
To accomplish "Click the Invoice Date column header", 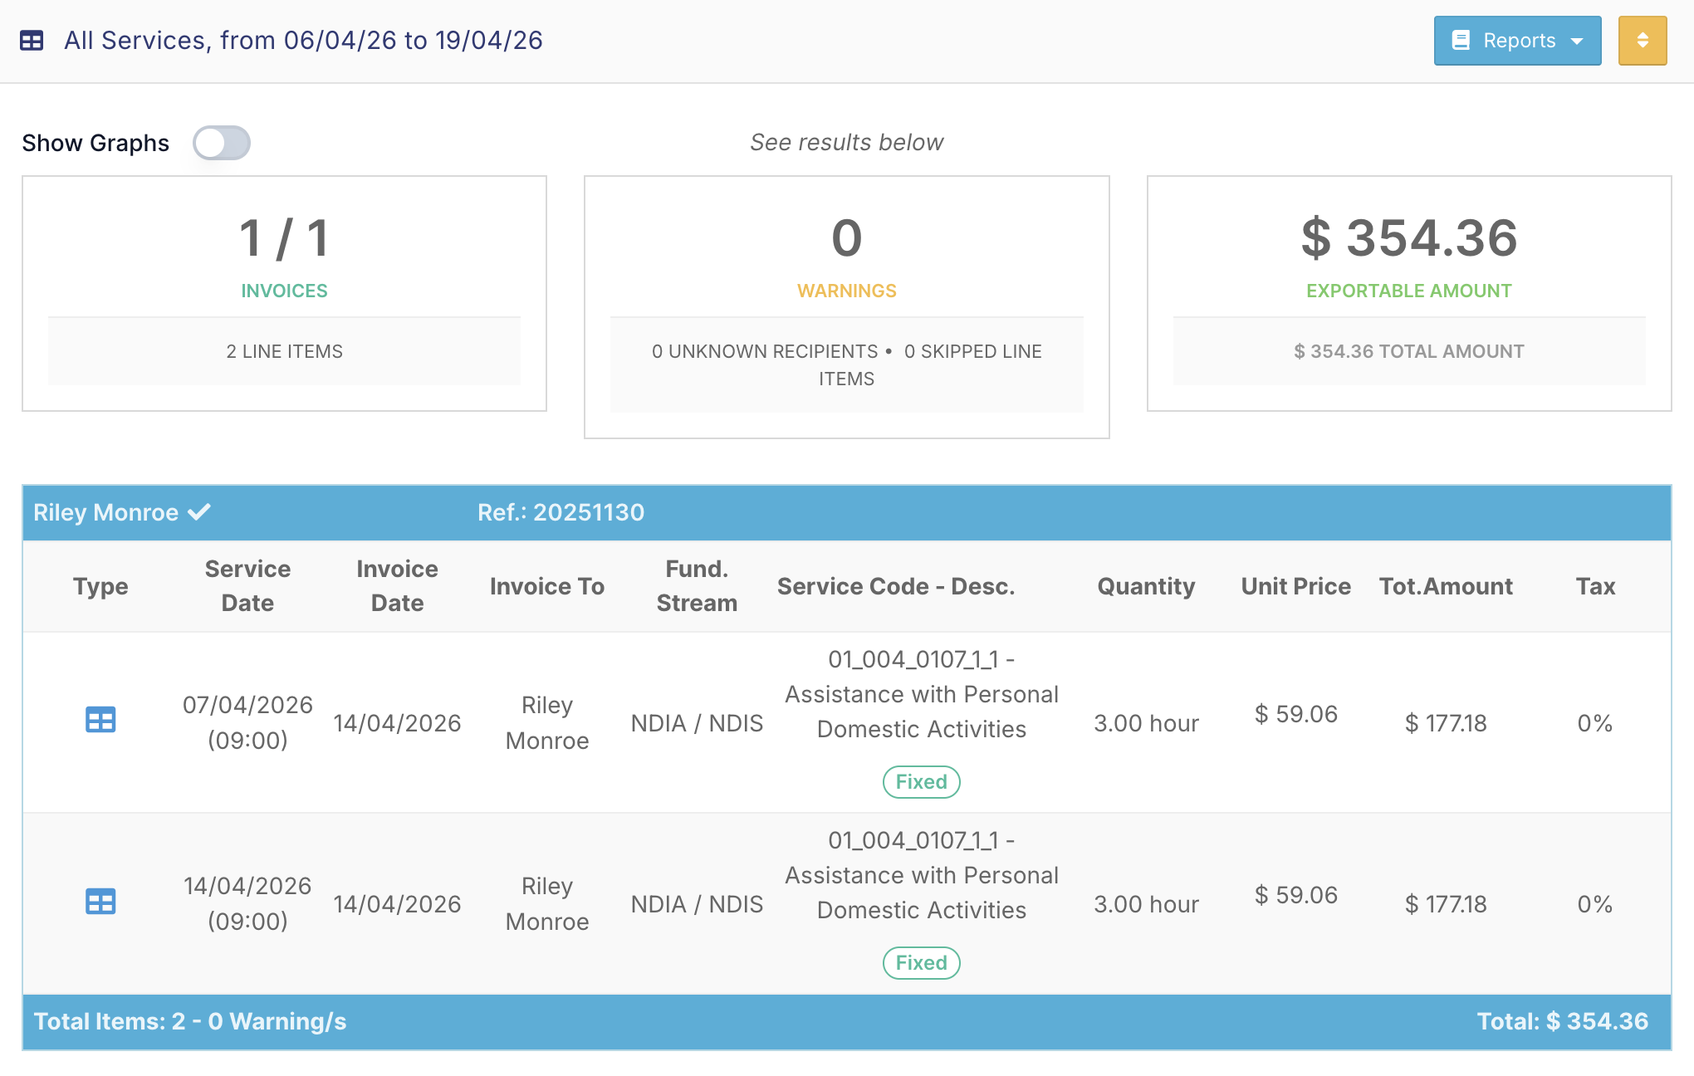I will pos(397,586).
